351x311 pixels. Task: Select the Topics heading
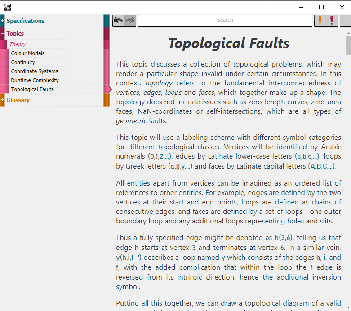[x=15, y=33]
